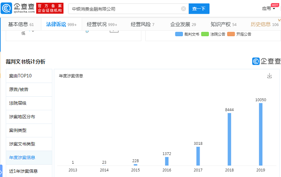Screen dimensions: 281x177
Task: Click the Qichacha logo icon
Action: 6,8
